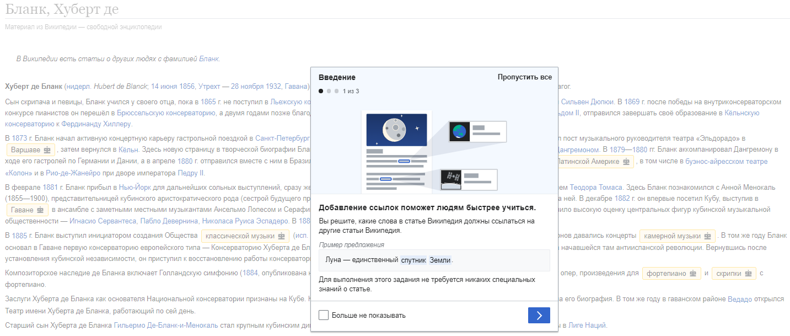Open the "Пабло Девернина" link

coord(169,221)
